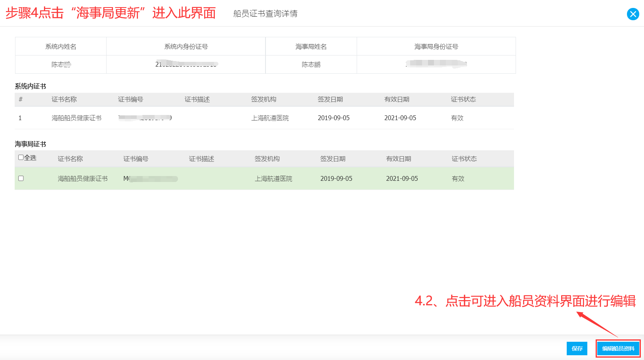Click 签发机构 column header in 系统内证书
The image size is (644, 360).
[x=264, y=99]
